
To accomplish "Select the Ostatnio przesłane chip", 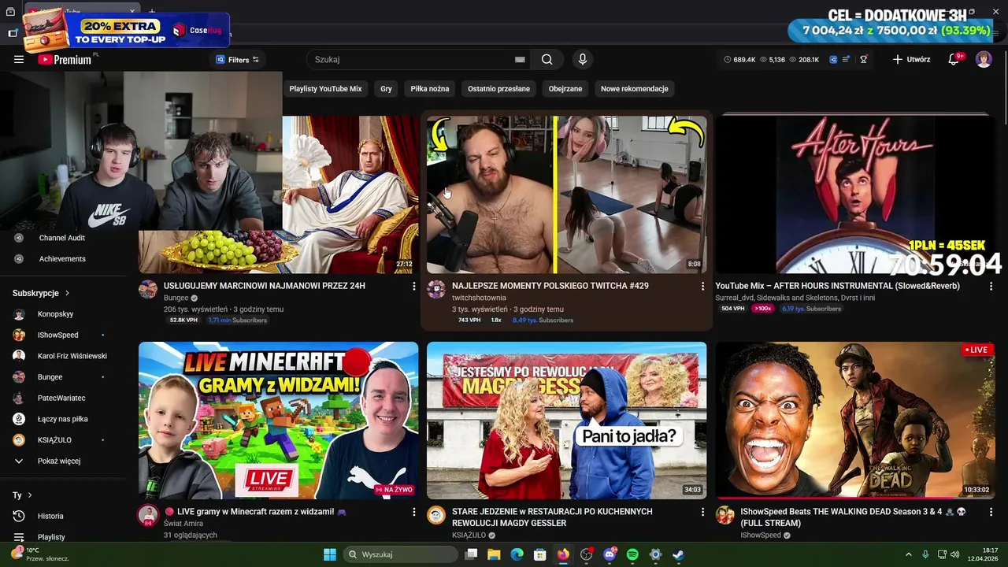I will pos(498,89).
